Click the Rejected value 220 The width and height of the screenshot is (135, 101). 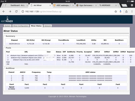(x=131, y=55)
